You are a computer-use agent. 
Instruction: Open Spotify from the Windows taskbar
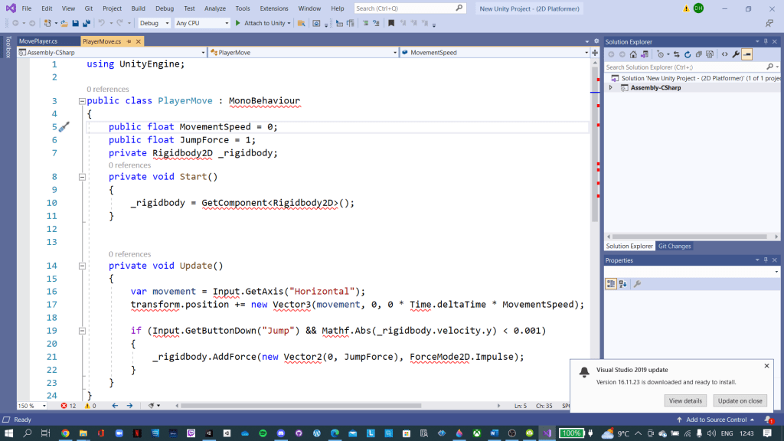pos(262,433)
